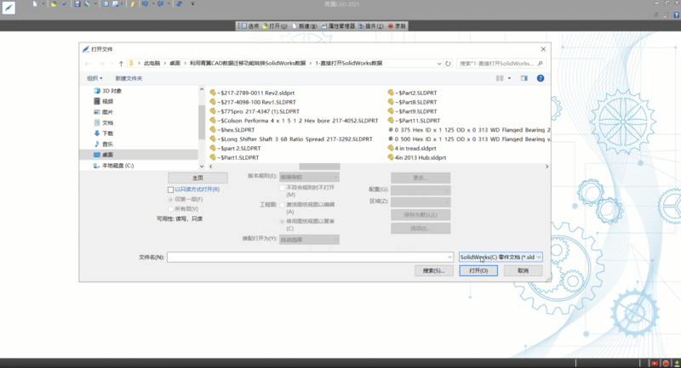Open the 配置(G) dropdown
The height and width of the screenshot is (368, 681).
click(421, 190)
